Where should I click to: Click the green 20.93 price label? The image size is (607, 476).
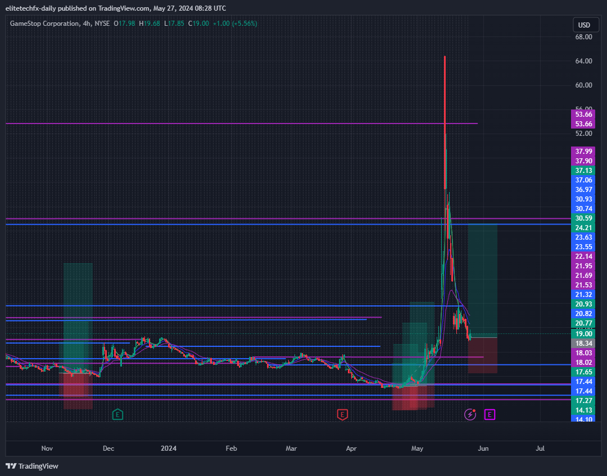[583, 304]
